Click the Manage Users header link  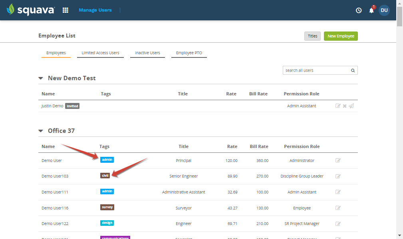[x=95, y=10]
